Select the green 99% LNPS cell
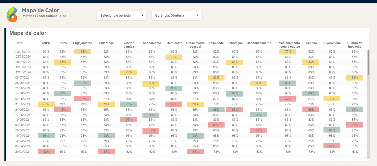377x166 pixels. pos(63,94)
